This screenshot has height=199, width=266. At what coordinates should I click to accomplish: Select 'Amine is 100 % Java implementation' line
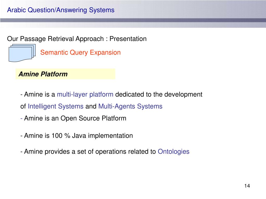pos(77,136)
